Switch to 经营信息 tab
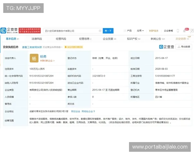The image size is (194, 155). [x=85, y=39]
